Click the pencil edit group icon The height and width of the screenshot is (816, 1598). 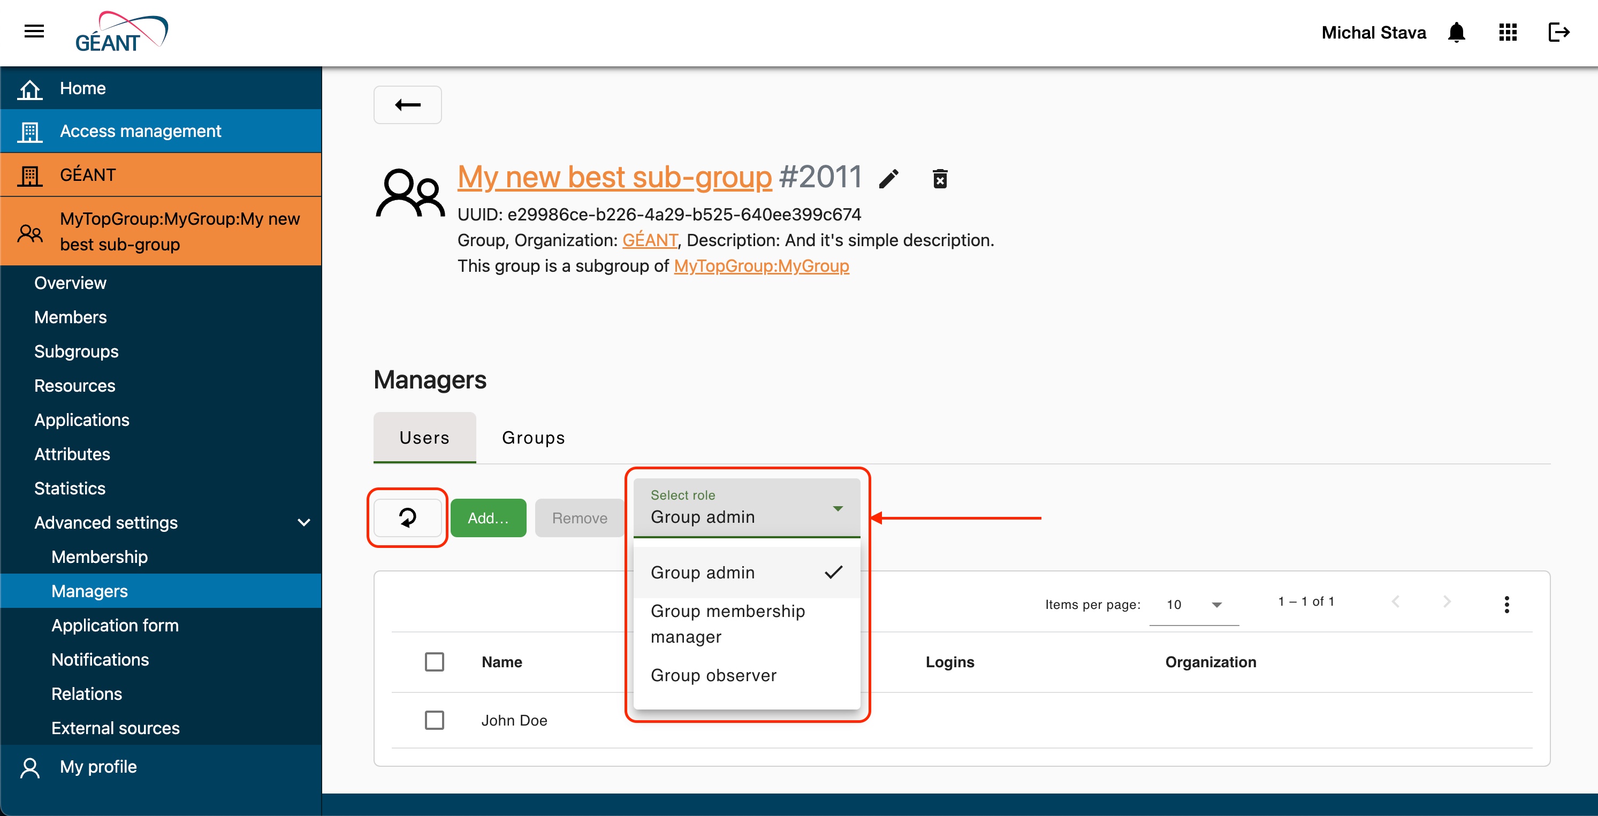click(888, 179)
